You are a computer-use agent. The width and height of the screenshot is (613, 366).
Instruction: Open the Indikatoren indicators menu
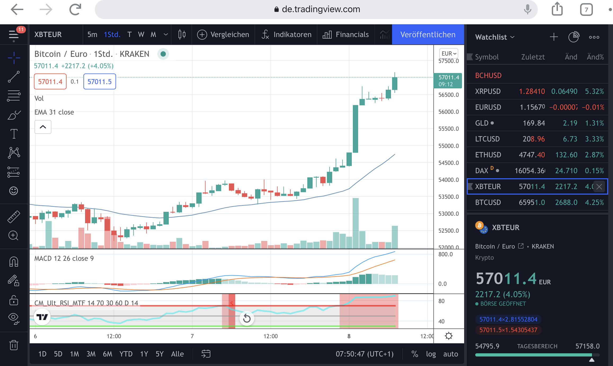286,34
